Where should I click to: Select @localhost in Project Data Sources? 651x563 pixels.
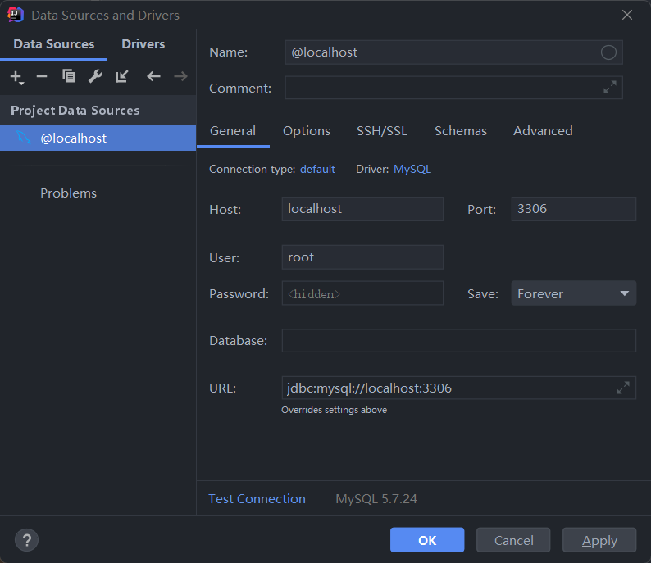(x=98, y=138)
